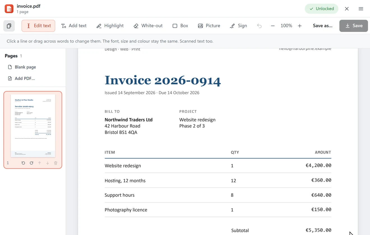Viewport: 370px width, 235px height.
Task: Click the undo arrow icon
Action: [259, 26]
